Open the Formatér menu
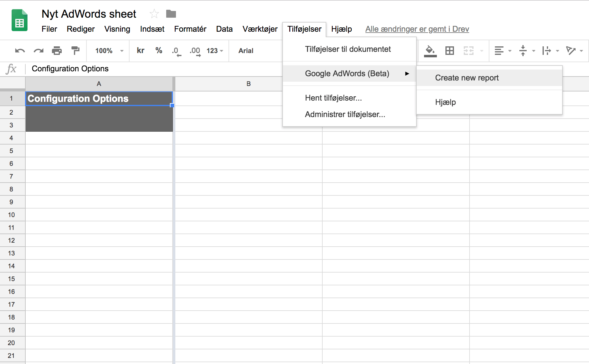This screenshot has height=364, width=589. click(x=190, y=29)
